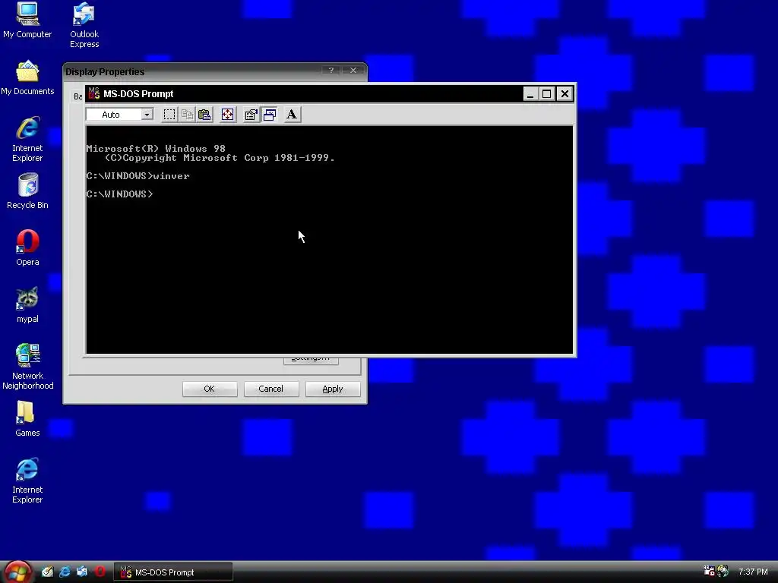Close the MS-DOS Prompt window
The width and height of the screenshot is (778, 583).
[565, 93]
